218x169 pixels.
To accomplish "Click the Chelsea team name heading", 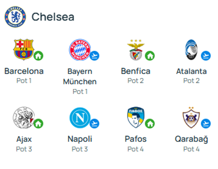I will coord(53,17).
